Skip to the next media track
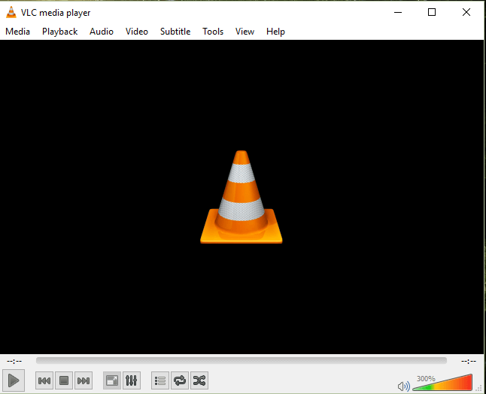 (x=84, y=380)
